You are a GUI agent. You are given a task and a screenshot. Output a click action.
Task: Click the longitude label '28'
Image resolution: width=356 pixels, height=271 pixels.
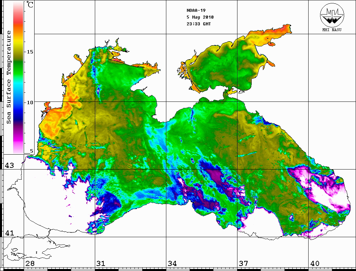point(30,264)
